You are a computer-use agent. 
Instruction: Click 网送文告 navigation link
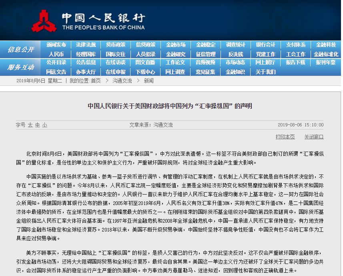coord(56,72)
